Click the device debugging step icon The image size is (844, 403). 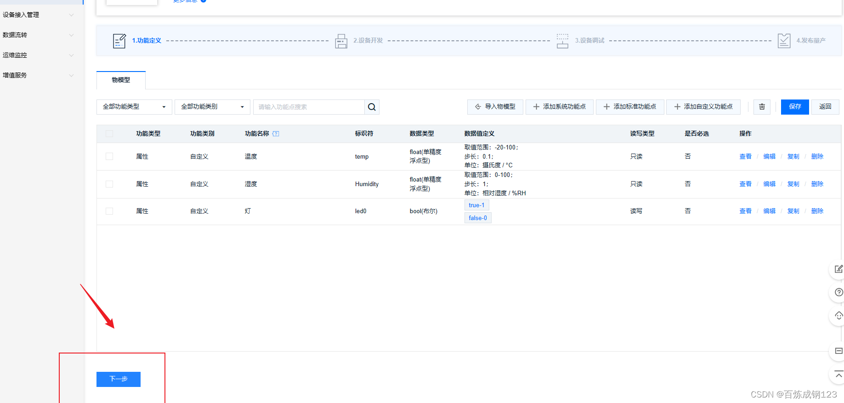click(562, 41)
